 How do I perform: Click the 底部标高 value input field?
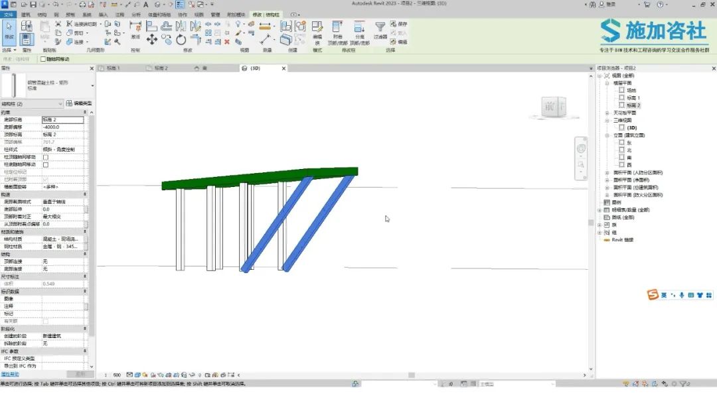click(63, 119)
